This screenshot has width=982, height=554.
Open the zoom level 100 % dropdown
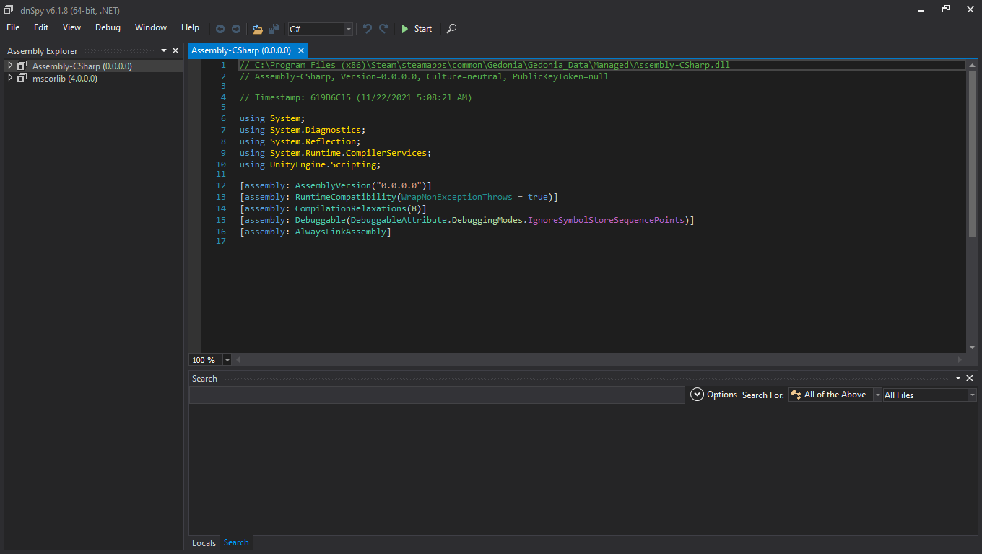(x=227, y=360)
